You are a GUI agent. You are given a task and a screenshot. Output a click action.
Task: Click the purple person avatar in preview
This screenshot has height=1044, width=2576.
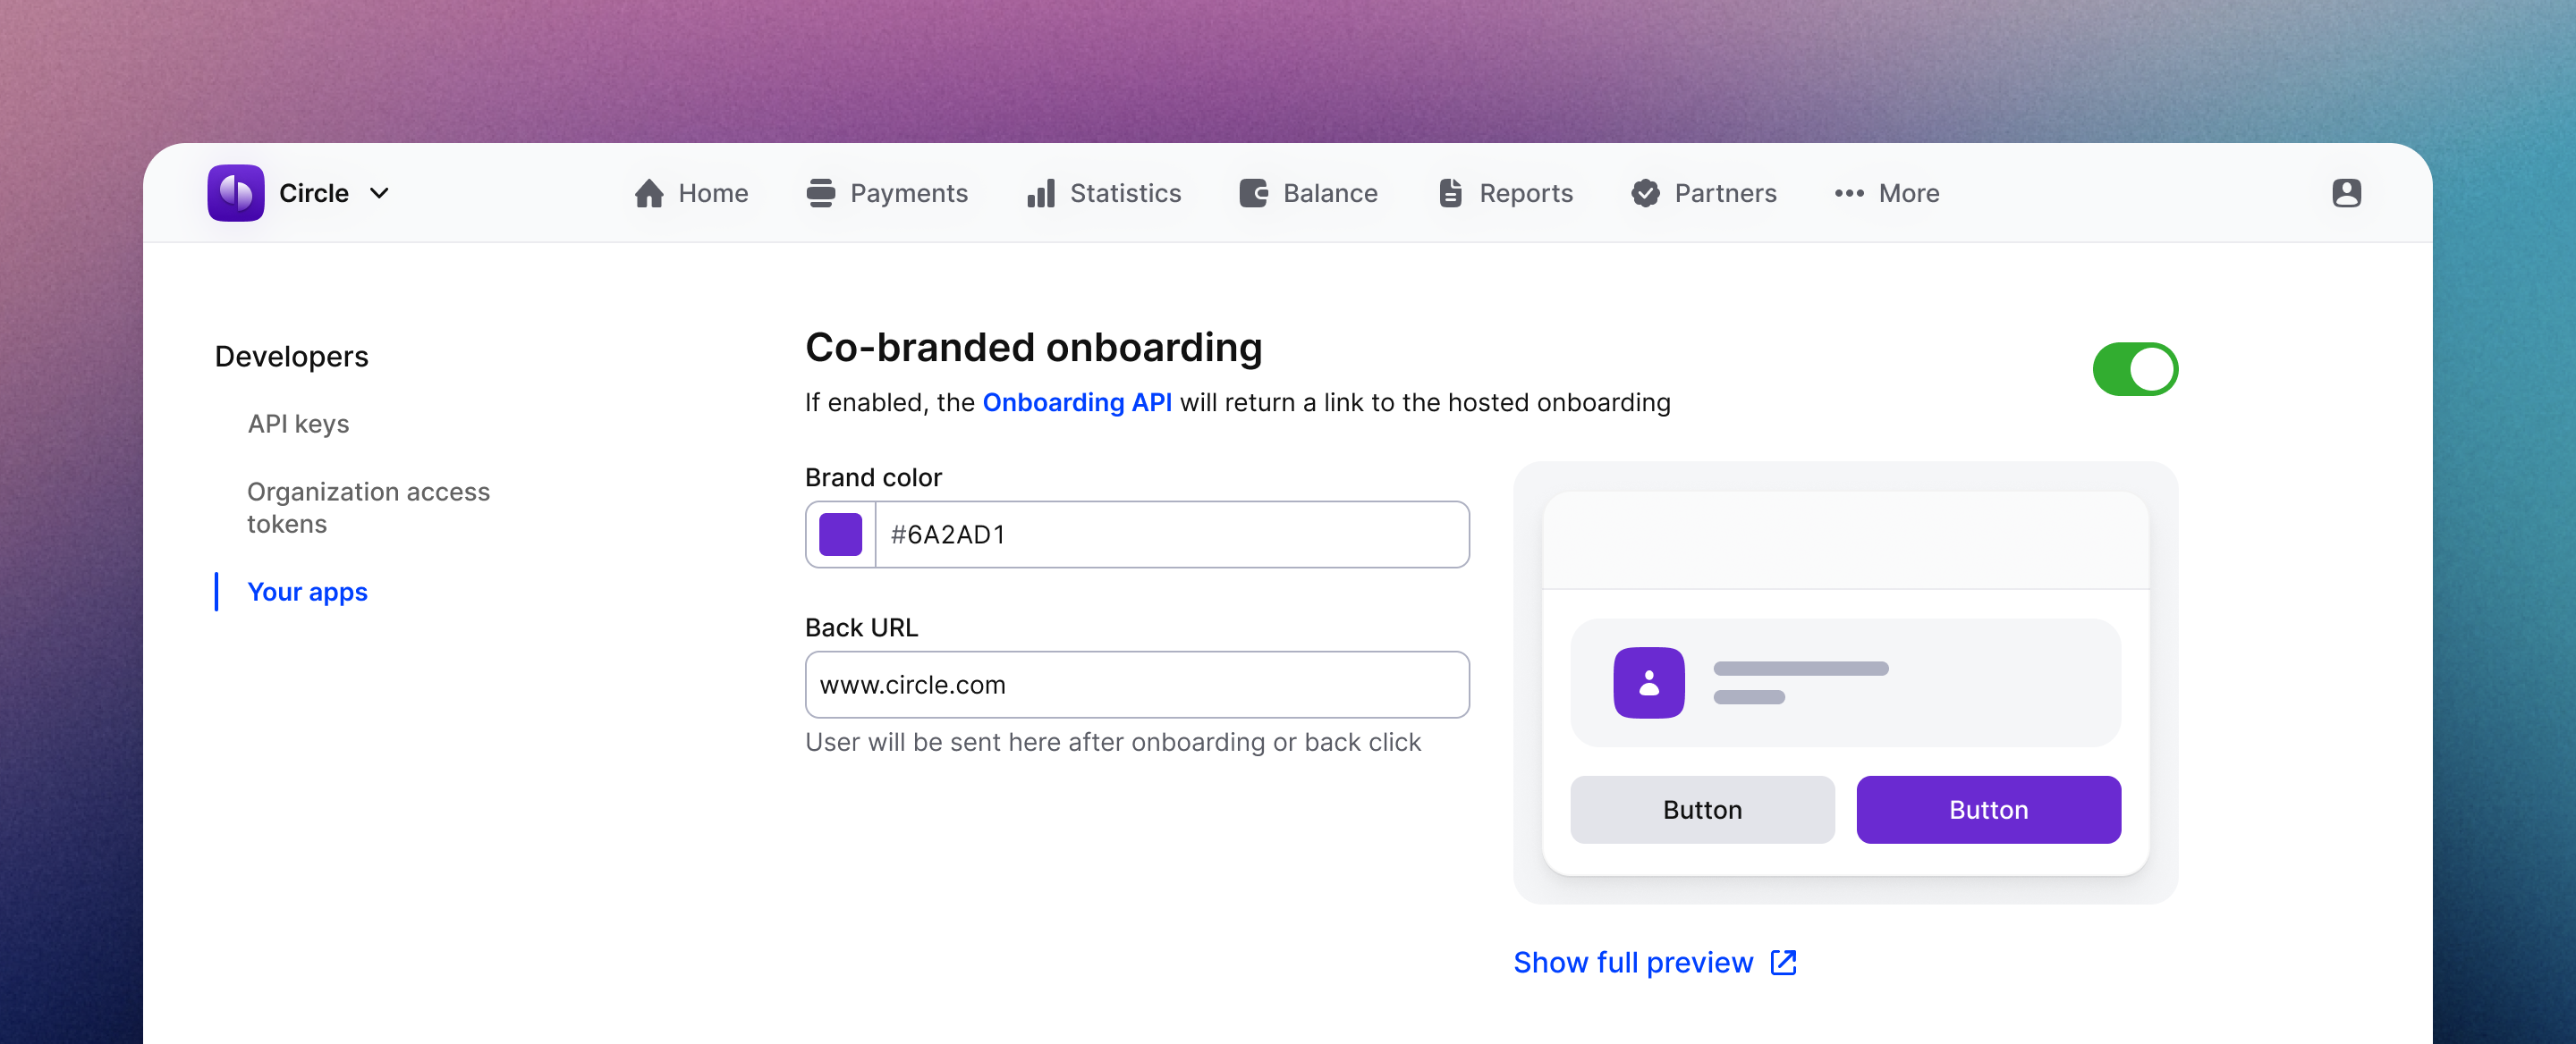[x=1648, y=682]
